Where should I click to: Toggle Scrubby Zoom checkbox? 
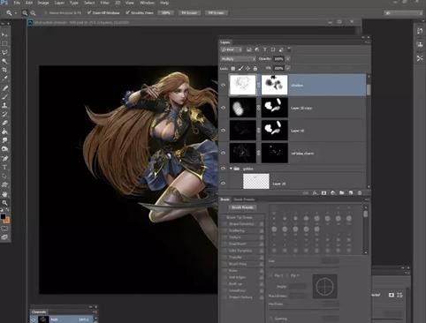127,12
